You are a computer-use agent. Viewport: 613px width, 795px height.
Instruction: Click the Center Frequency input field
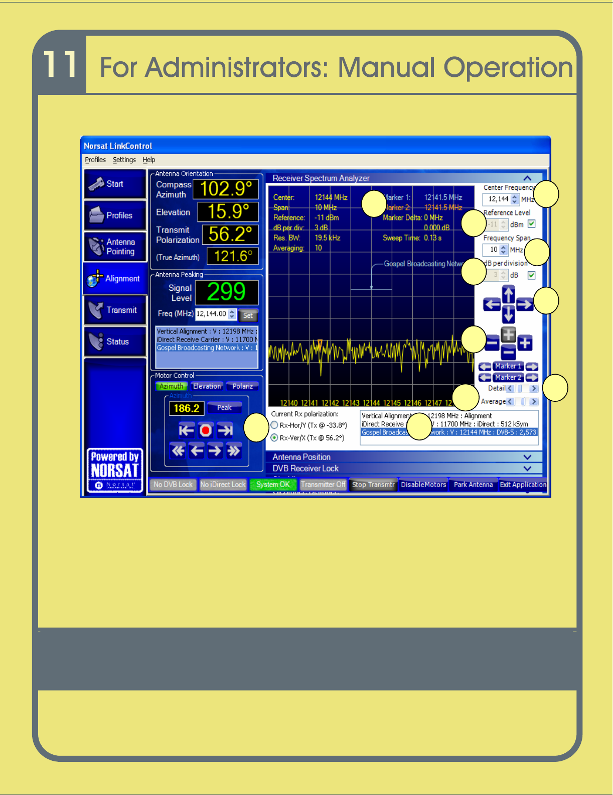pos(497,199)
